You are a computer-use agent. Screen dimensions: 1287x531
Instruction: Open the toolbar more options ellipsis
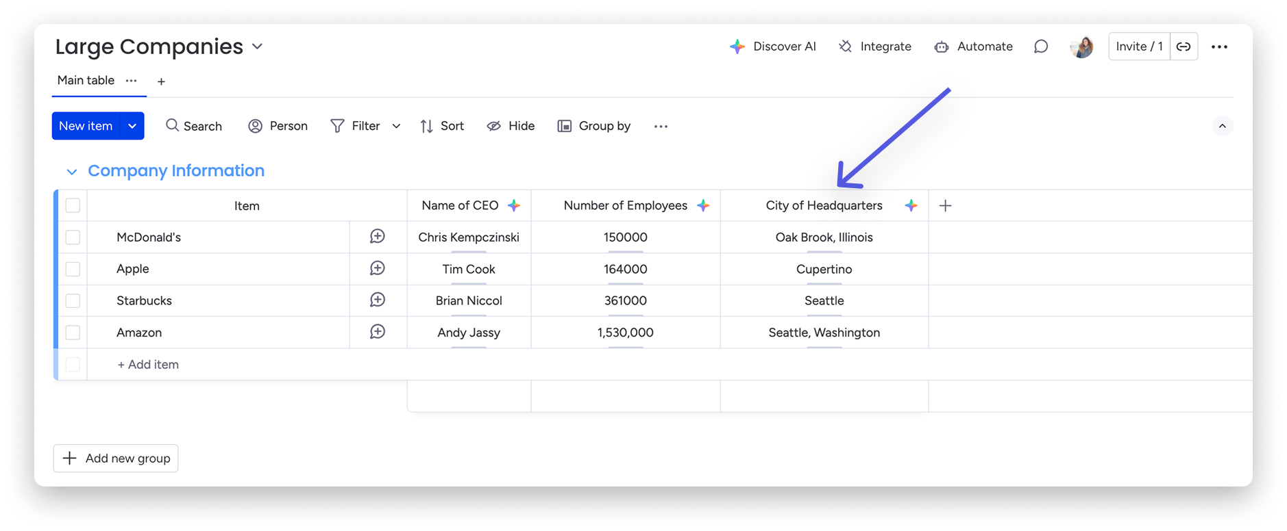point(661,126)
